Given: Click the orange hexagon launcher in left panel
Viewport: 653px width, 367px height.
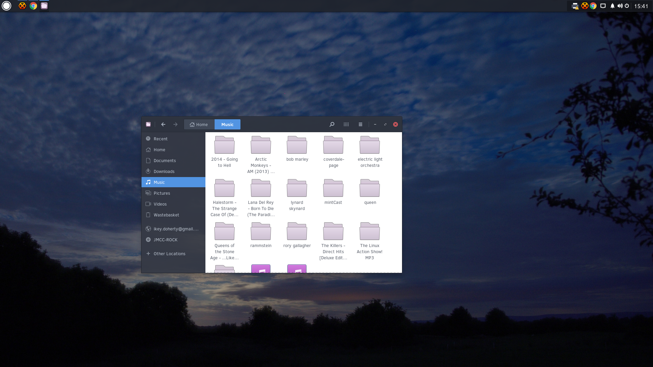Looking at the screenshot, I should coord(22,6).
